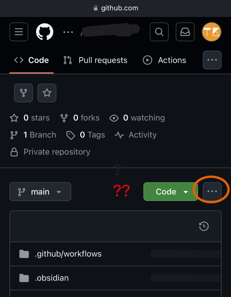Open the search magnifier button
The image size is (231, 297).
coord(159,32)
